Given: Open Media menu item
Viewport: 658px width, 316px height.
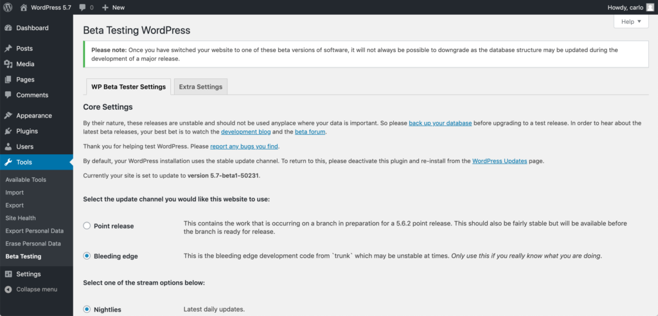Looking at the screenshot, I should (x=37, y=64).
